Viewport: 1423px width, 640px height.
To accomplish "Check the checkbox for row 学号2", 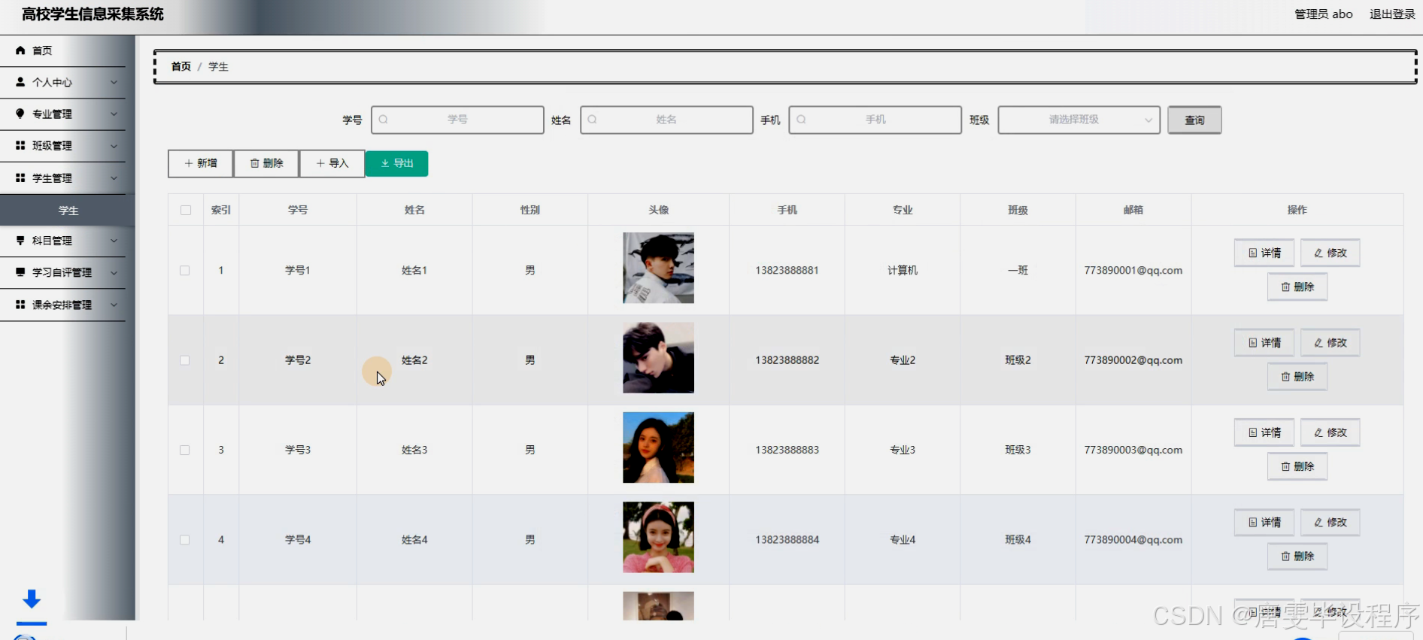I will pos(184,360).
